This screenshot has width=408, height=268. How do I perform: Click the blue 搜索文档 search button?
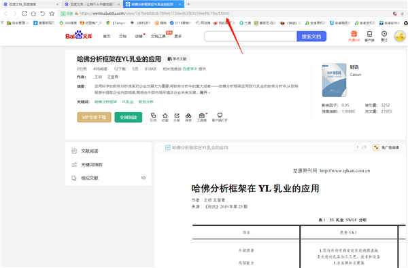tap(311, 37)
